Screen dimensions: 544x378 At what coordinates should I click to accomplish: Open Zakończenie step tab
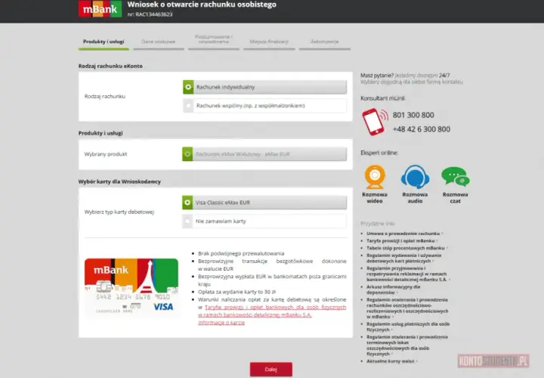pos(325,42)
